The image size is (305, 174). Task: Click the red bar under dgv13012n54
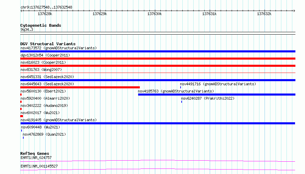click(158, 59)
